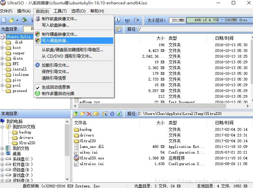Choose 清除引导信息 menu entry
The height and width of the screenshot is (188, 253).
pos(74,78)
